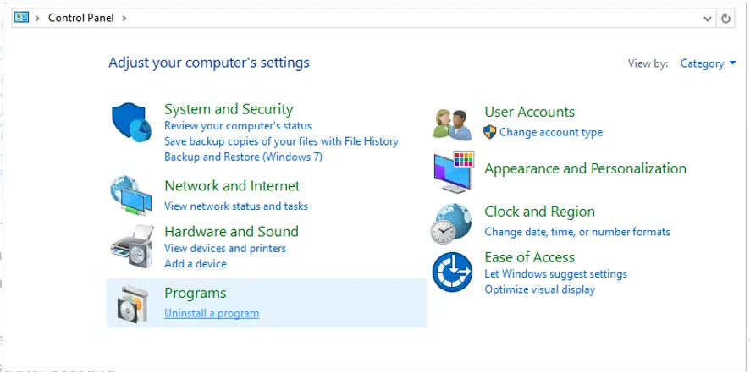The width and height of the screenshot is (750, 374).
Task: Click the UAC shield beside Change account type
Action: [490, 132]
